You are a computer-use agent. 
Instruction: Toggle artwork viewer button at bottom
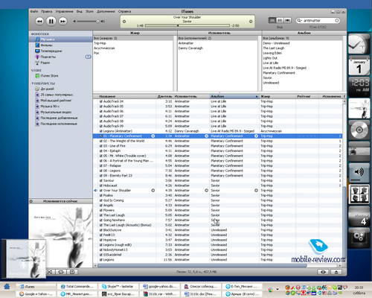(72, 272)
